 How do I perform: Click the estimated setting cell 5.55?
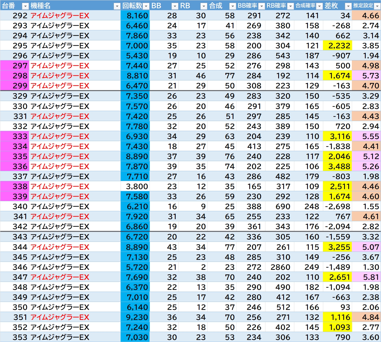pyautogui.click(x=367, y=136)
